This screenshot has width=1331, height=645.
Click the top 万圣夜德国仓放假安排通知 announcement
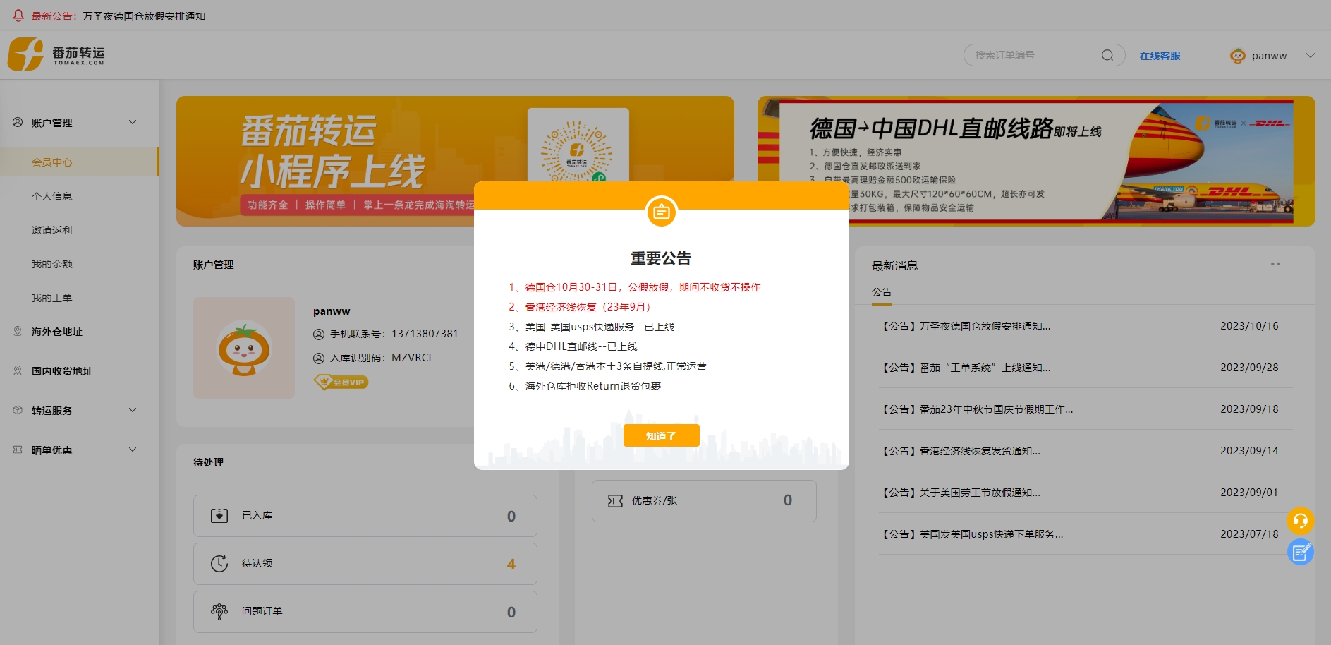(x=144, y=16)
